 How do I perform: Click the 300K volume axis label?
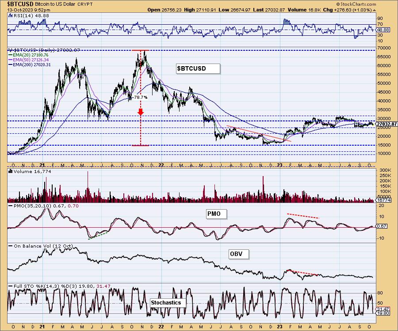[385, 170]
